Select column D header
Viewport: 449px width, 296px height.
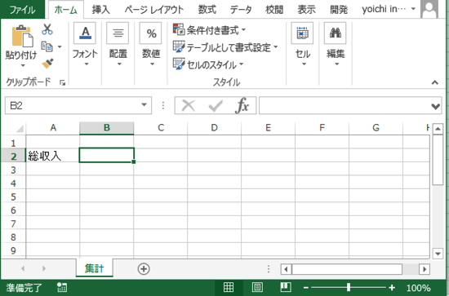(x=214, y=128)
